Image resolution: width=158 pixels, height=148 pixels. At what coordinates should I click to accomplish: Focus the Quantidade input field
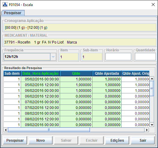(145, 57)
